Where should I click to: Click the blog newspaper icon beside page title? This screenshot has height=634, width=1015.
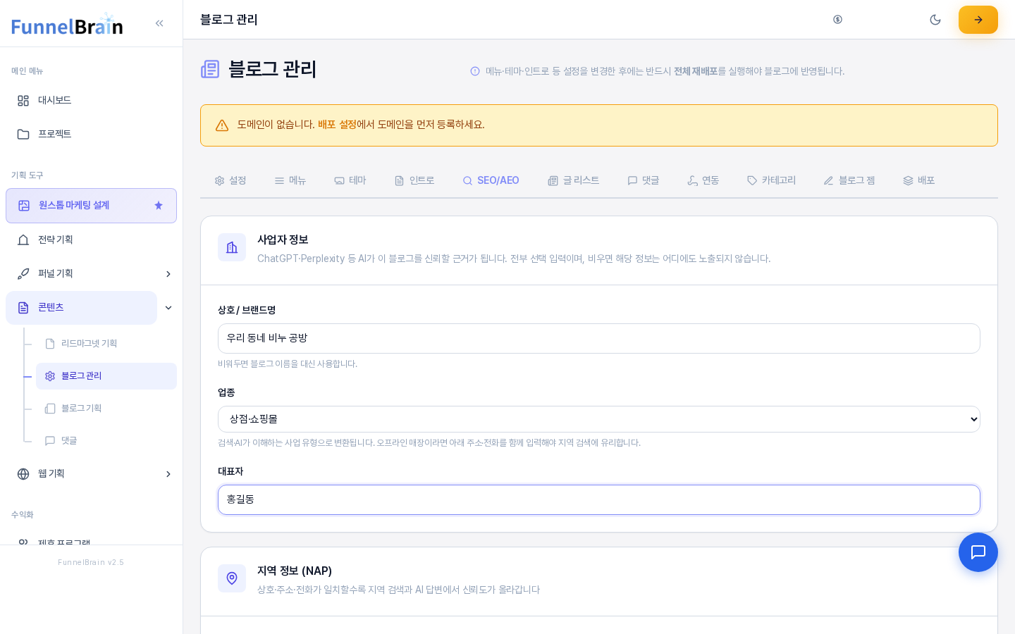(210, 69)
